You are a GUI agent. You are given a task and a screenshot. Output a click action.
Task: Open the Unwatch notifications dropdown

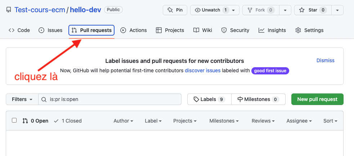[215, 10]
